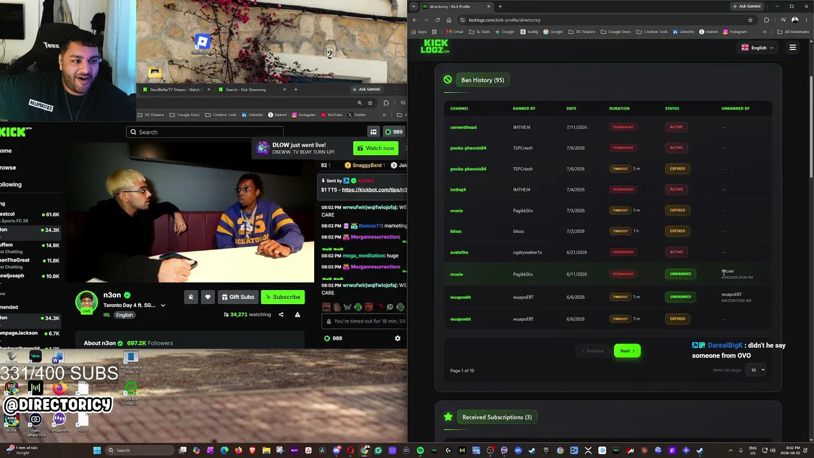Click the Watch now button for DLOW
This screenshot has width=814, height=458.
376,148
